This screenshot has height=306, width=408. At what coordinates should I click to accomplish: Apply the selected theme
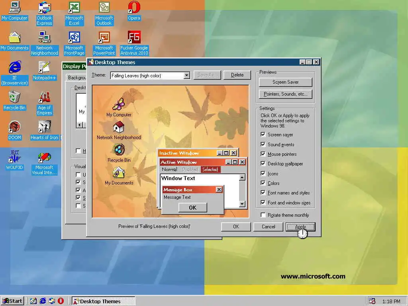(300, 227)
